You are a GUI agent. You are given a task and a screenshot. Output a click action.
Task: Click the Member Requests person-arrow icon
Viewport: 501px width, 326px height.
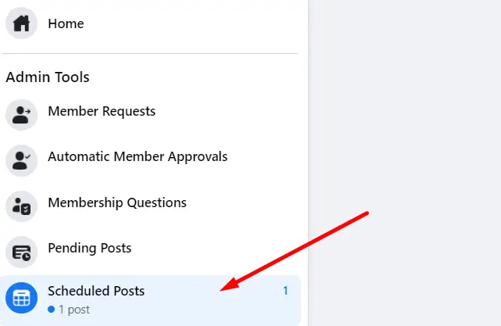[21, 115]
